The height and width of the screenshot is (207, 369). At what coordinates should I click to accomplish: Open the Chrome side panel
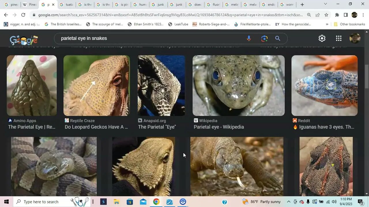[346, 15]
